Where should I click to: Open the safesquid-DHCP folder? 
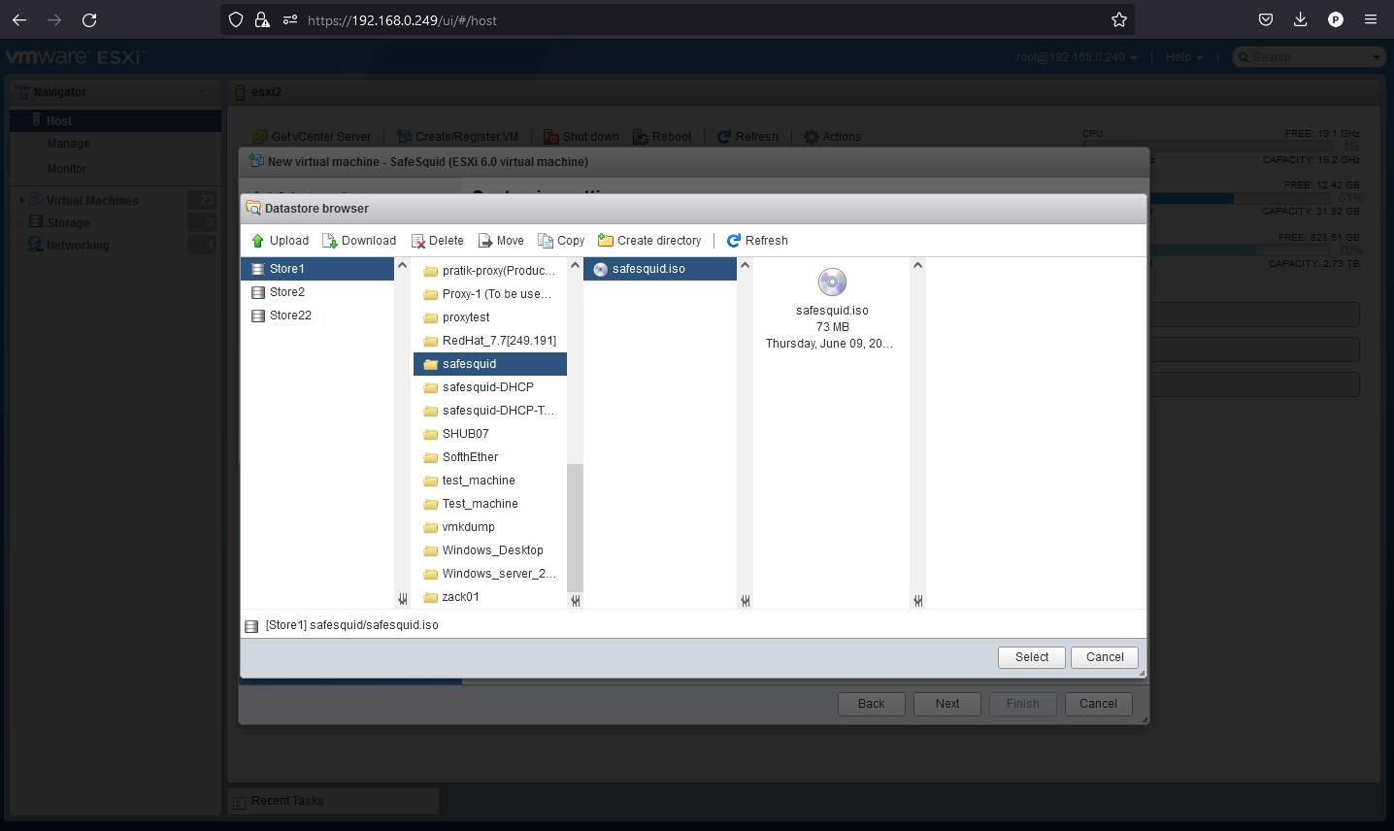[x=490, y=387]
